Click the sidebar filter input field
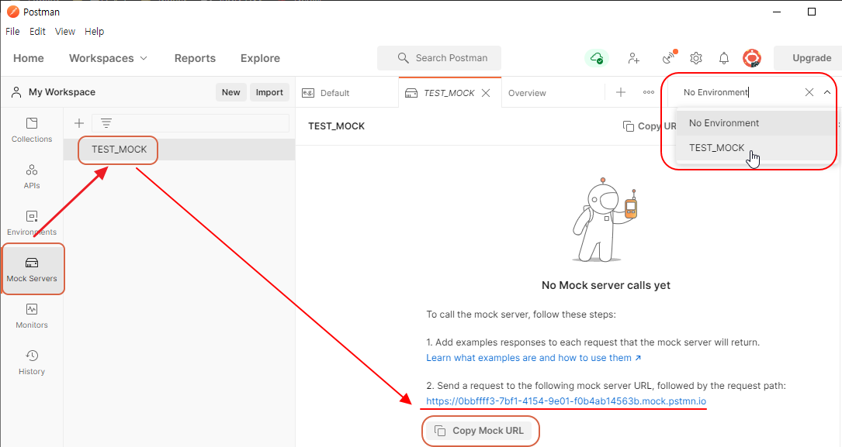The height and width of the screenshot is (447, 842). 191,123
